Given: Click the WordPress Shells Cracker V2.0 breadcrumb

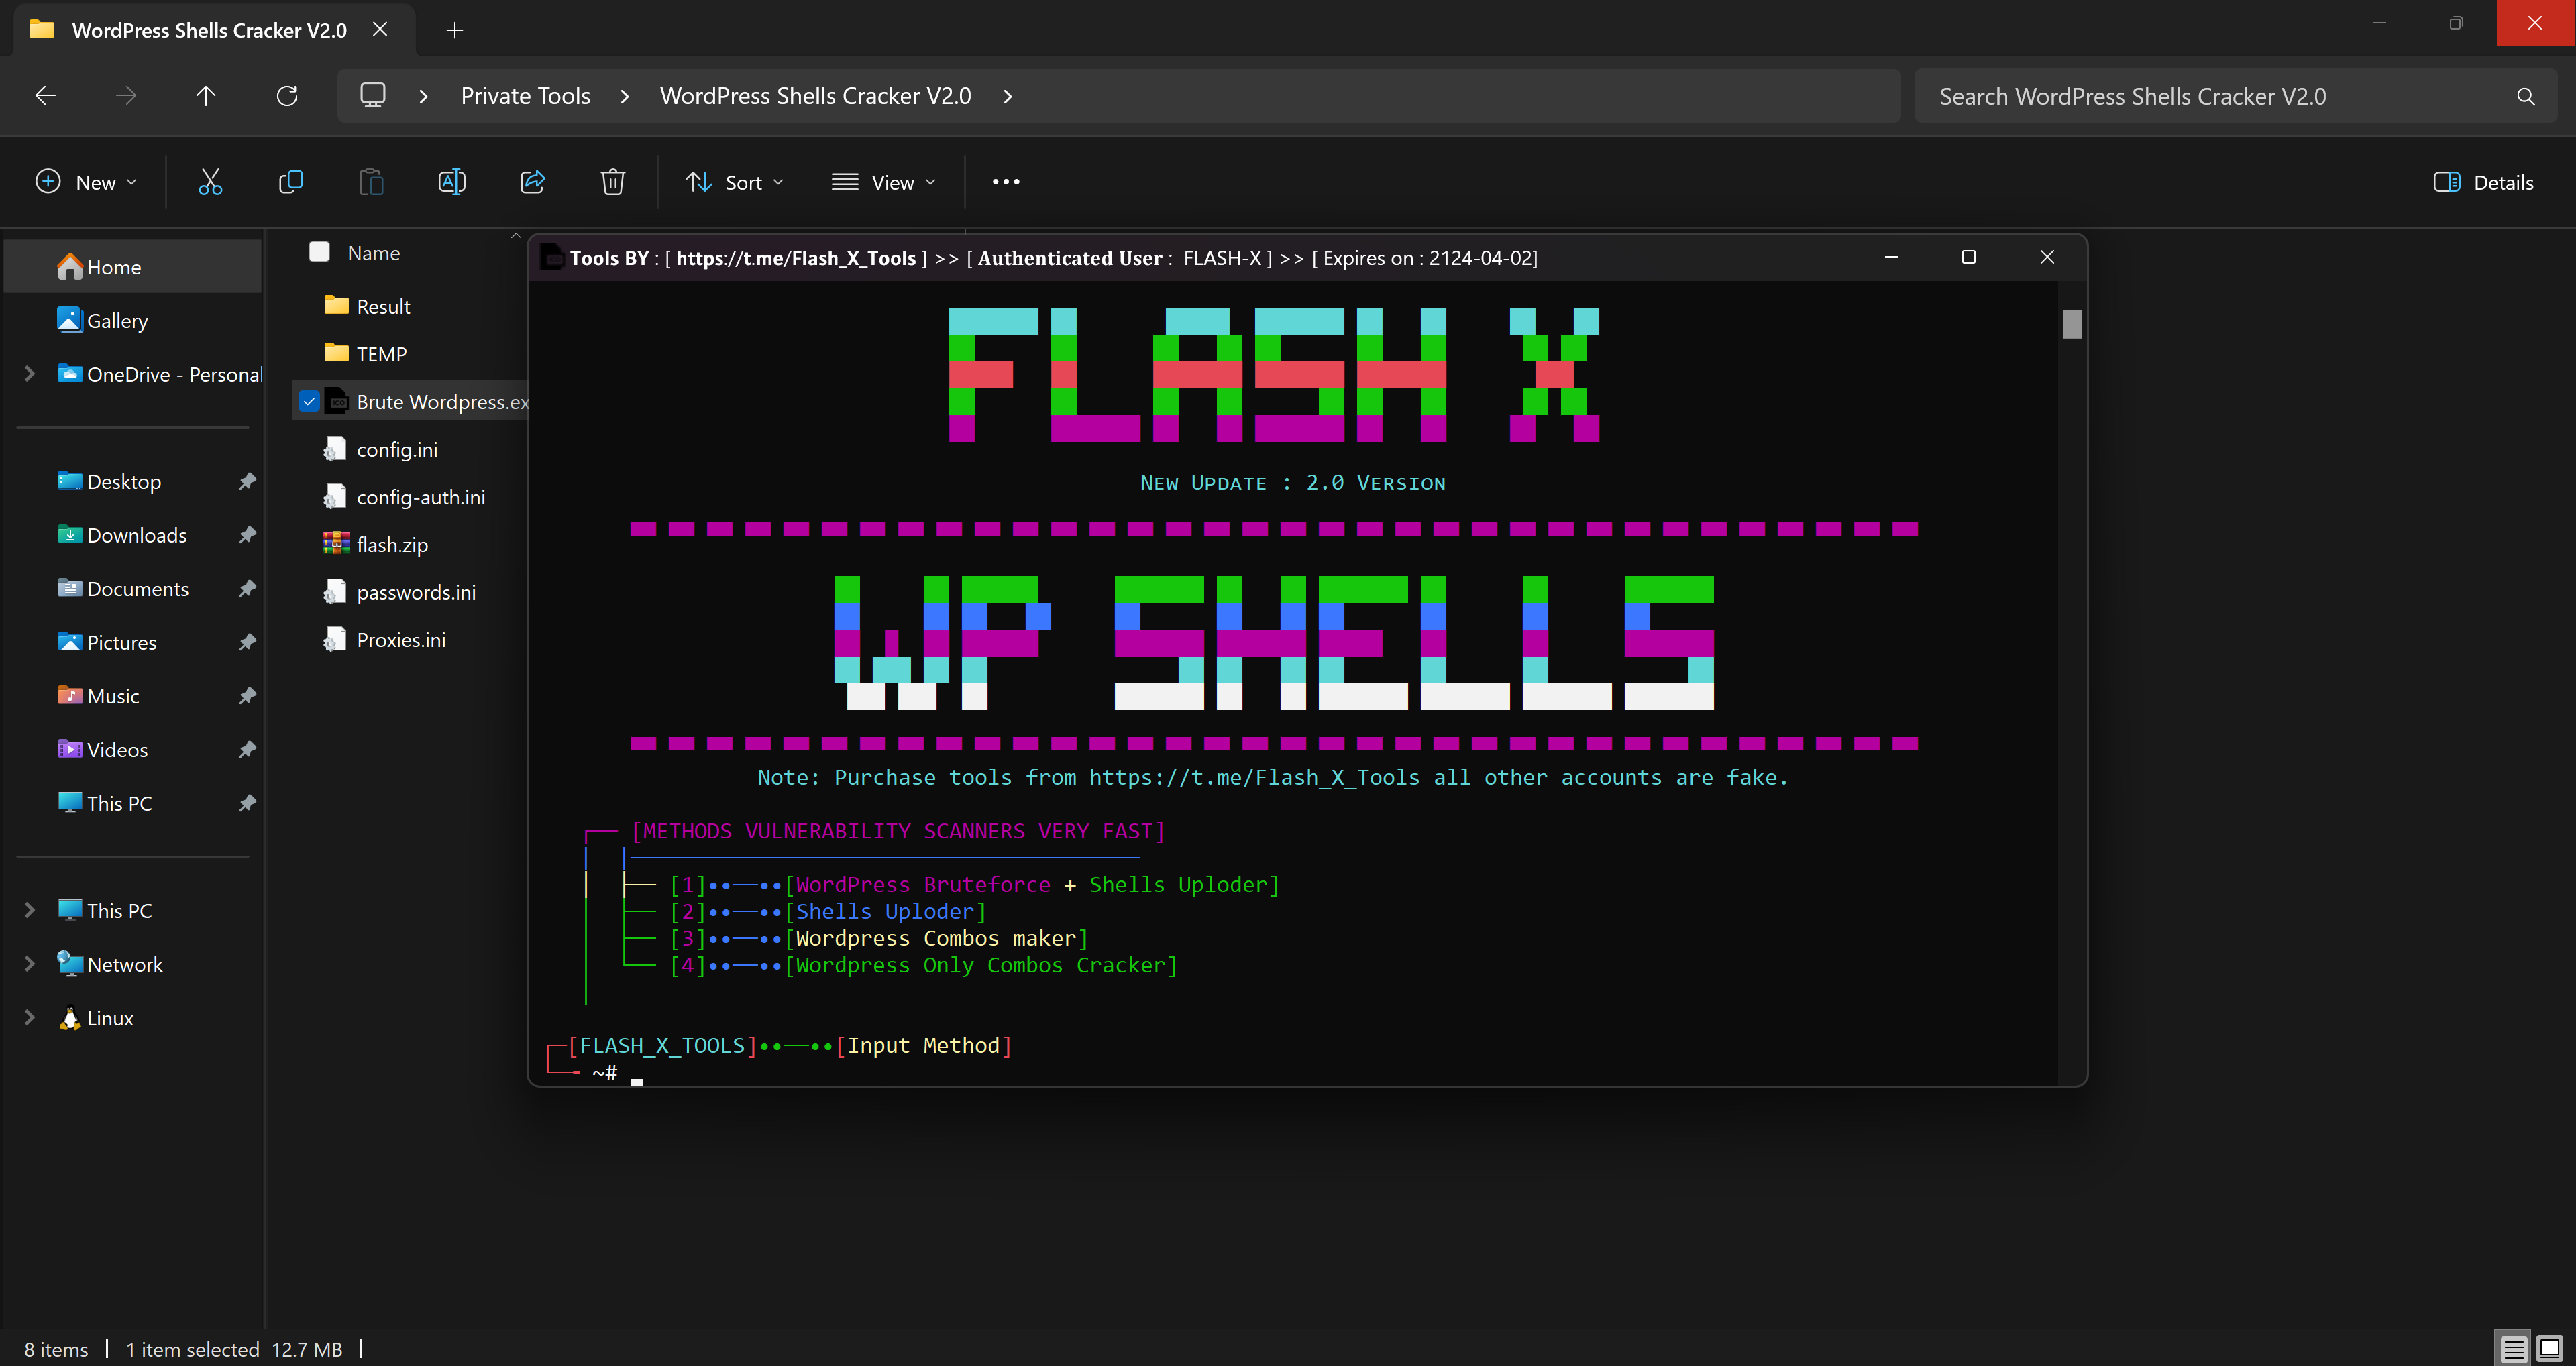Looking at the screenshot, I should [x=815, y=96].
